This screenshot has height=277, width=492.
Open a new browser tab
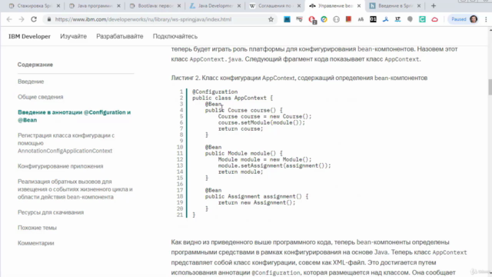click(x=434, y=5)
